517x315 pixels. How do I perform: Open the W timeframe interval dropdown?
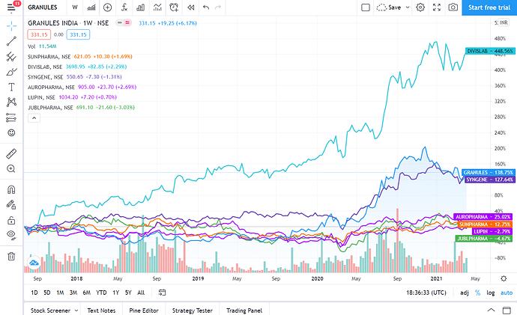pos(75,7)
